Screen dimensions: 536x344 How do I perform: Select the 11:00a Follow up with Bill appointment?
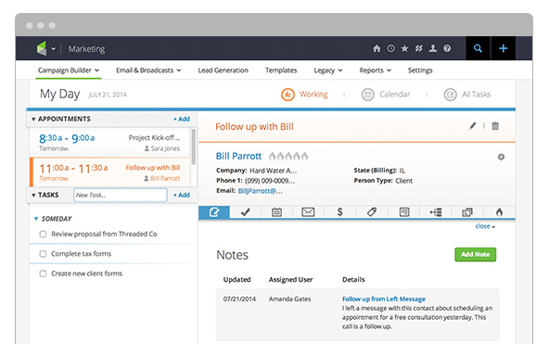(109, 172)
